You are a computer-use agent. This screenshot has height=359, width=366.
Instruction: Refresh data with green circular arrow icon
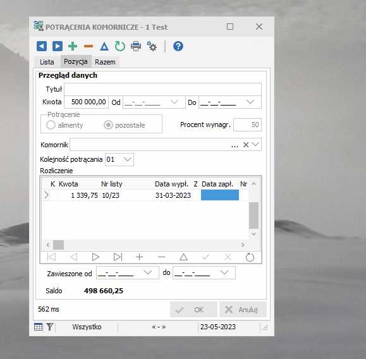[120, 46]
